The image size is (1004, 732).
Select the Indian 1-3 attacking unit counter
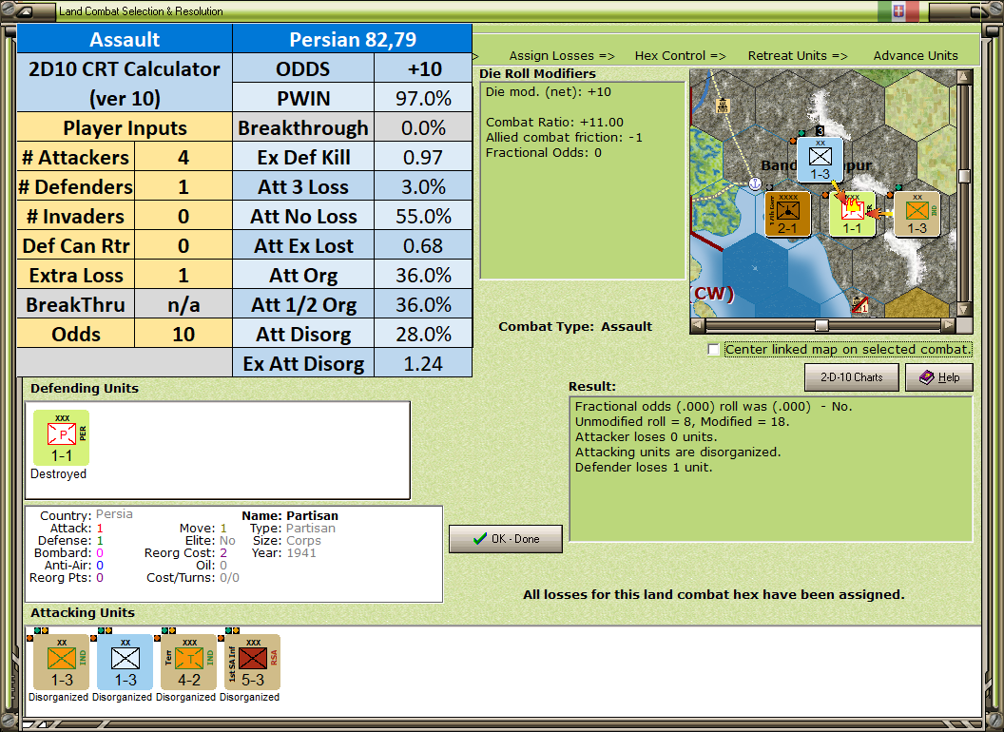pos(62,663)
